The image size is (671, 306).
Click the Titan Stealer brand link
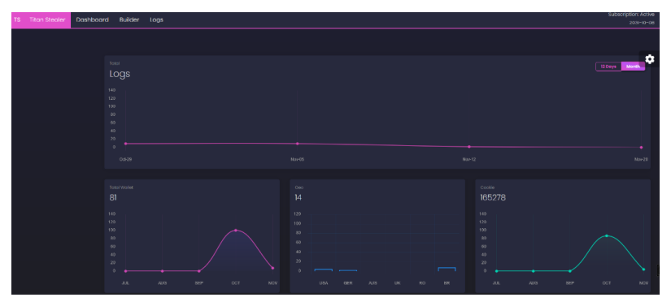click(47, 19)
